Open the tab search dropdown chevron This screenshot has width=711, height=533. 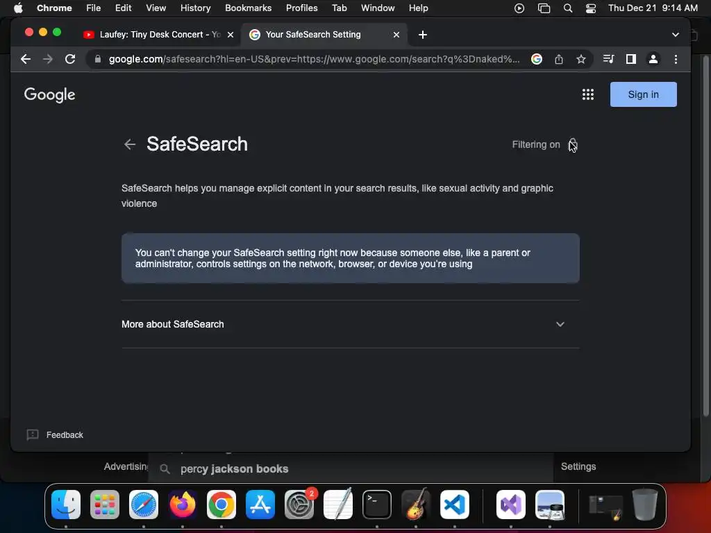click(675, 35)
